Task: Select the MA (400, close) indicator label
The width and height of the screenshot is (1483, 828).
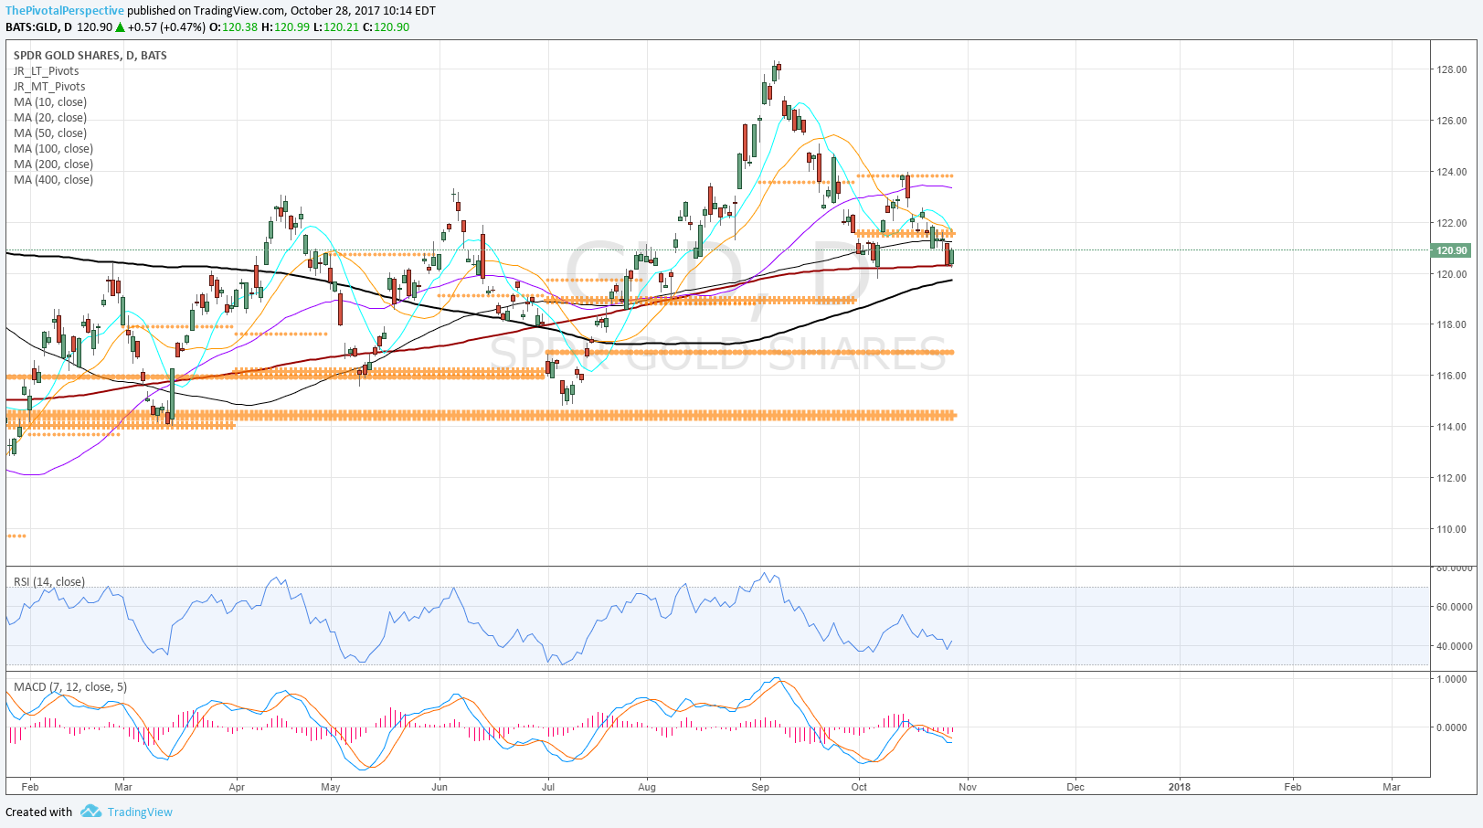Action: point(54,179)
